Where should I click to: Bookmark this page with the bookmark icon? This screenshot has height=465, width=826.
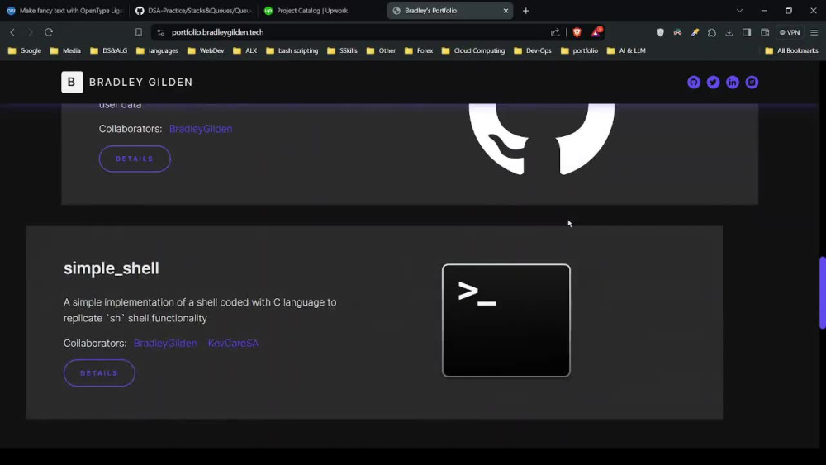pyautogui.click(x=139, y=32)
